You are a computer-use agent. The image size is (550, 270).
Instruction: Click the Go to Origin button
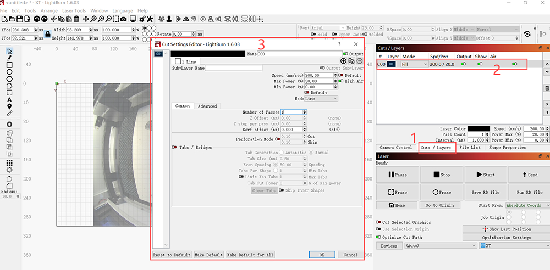pyautogui.click(x=439, y=205)
